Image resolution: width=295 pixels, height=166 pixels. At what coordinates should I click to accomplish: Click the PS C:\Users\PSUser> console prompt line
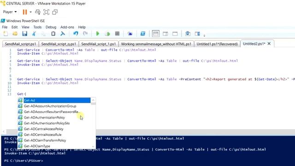(x=24, y=161)
